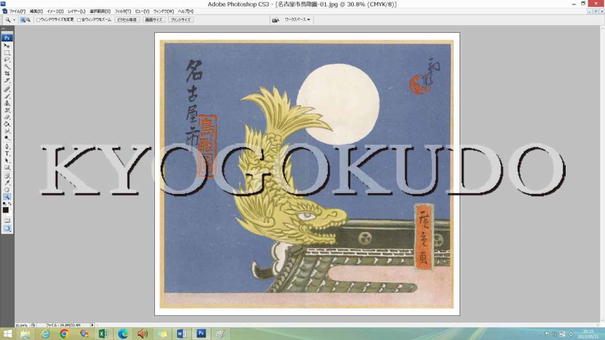Click the active Zoom tool in toolbox
This screenshot has width=605, height=340.
[7, 197]
